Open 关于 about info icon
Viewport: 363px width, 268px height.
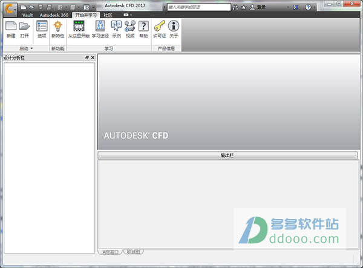click(x=174, y=30)
